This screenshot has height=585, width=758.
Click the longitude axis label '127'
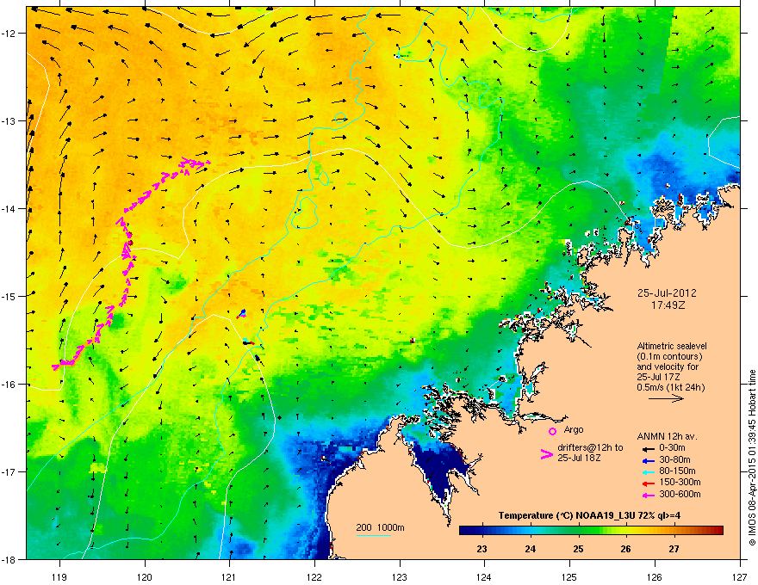(x=740, y=576)
